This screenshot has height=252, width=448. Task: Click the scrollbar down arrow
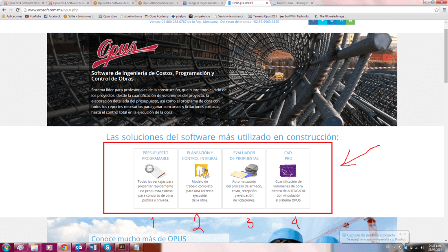pos(446,241)
